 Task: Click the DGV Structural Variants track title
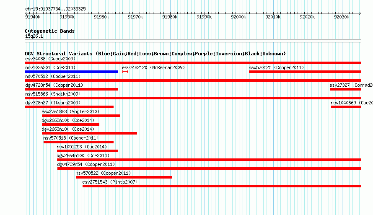[x=155, y=54]
